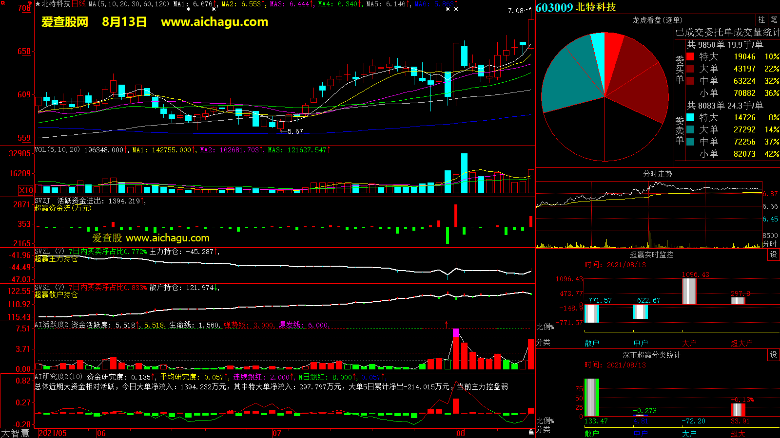Viewport: 780px width, 438px height.
Task: Click the star icon before 北特科技
Action: [38, 4]
